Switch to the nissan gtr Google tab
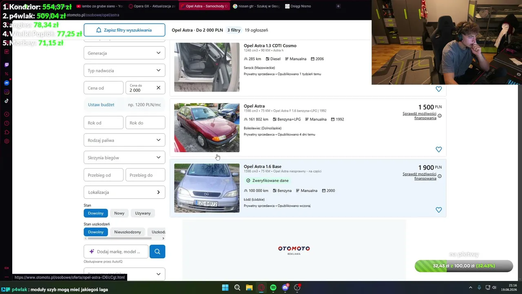 256,6
